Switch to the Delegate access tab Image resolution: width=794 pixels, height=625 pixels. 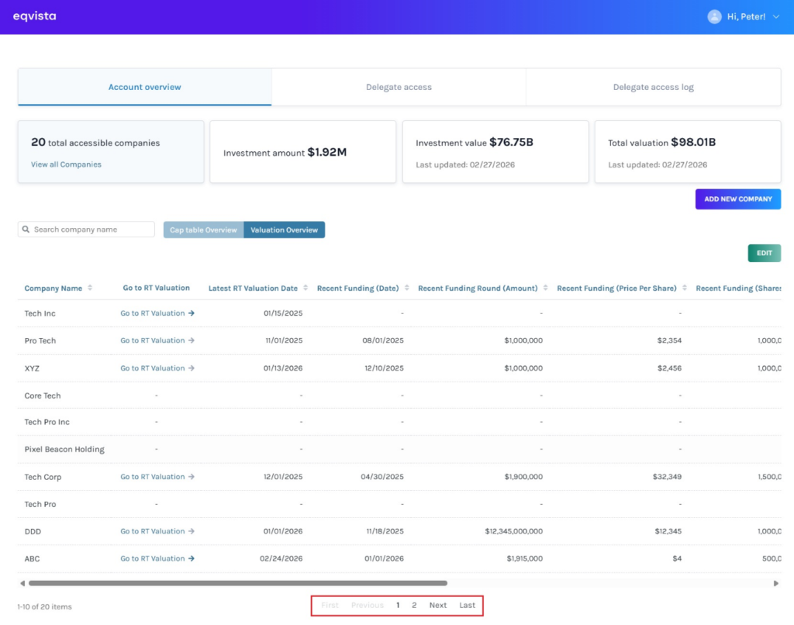tap(399, 88)
